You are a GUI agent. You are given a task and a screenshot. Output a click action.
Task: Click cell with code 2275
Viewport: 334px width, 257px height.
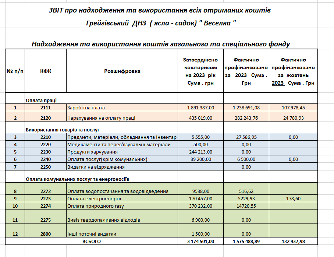pyautogui.click(x=46, y=216)
